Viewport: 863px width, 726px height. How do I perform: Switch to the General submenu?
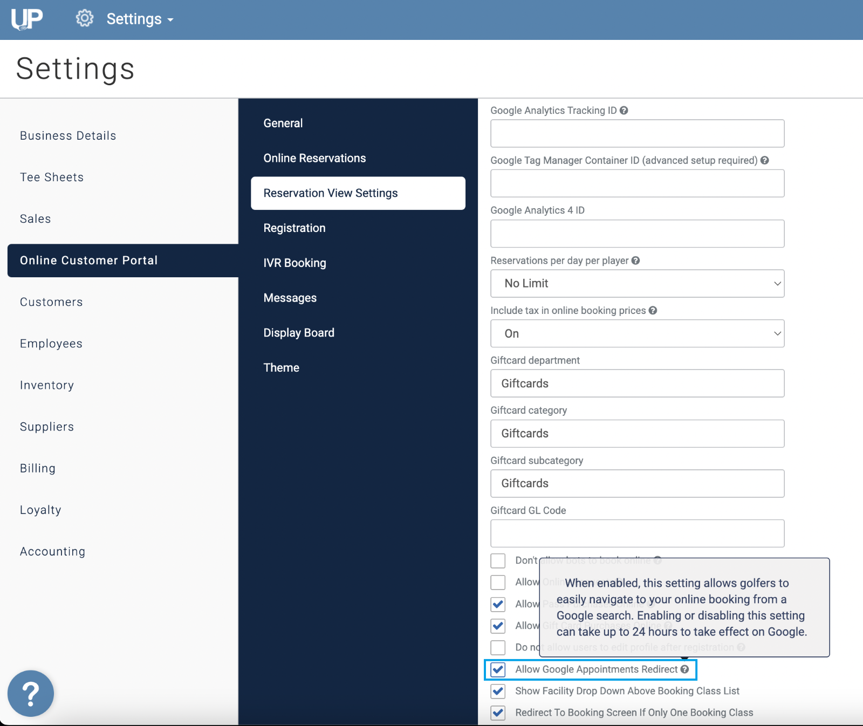(283, 124)
